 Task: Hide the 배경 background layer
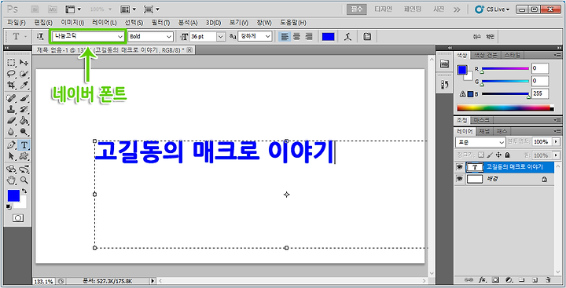click(x=460, y=179)
